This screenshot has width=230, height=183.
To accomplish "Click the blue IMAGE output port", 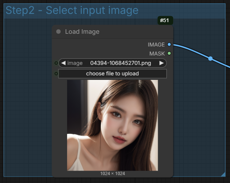I will [169, 45].
